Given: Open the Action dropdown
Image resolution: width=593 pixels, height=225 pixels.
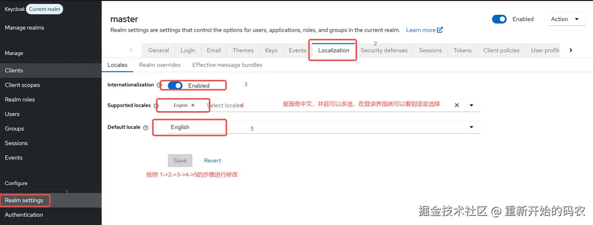Looking at the screenshot, I should [567, 19].
